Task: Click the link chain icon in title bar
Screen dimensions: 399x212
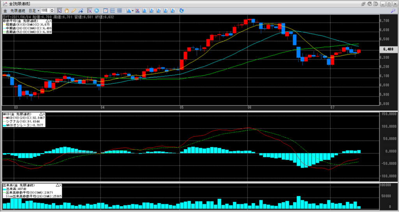Action: coord(363,4)
